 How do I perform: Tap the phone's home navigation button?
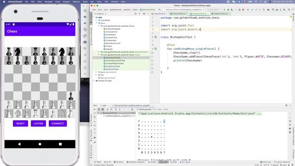pyautogui.click(x=40, y=144)
